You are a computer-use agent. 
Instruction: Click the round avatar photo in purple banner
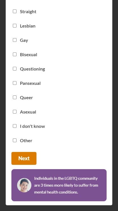(24, 185)
